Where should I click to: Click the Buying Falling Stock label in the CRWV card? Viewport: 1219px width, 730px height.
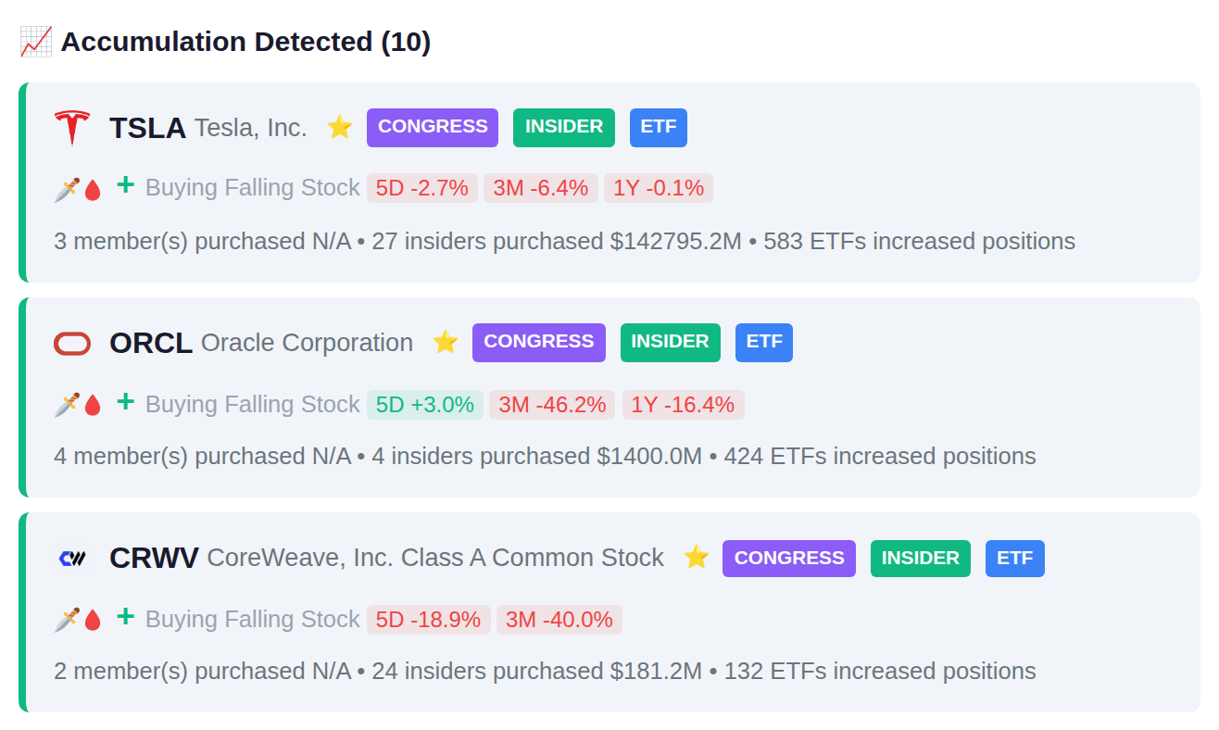[x=252, y=620]
